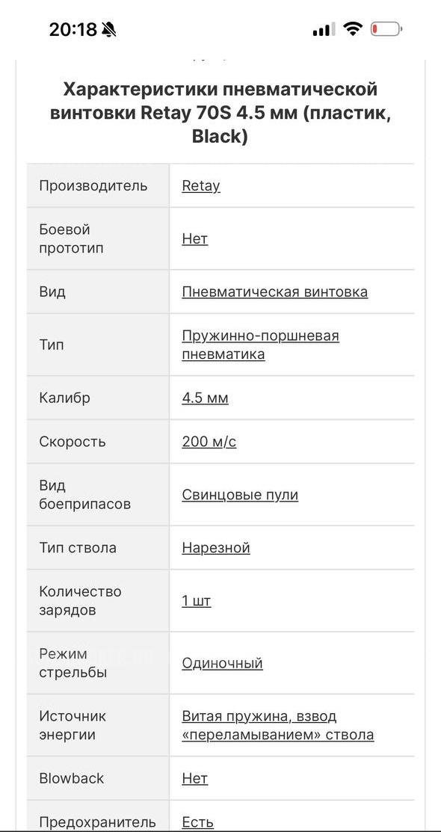Select the «Одиночный» firing mode link
Viewport: 441px width, 832px height.
(220, 662)
